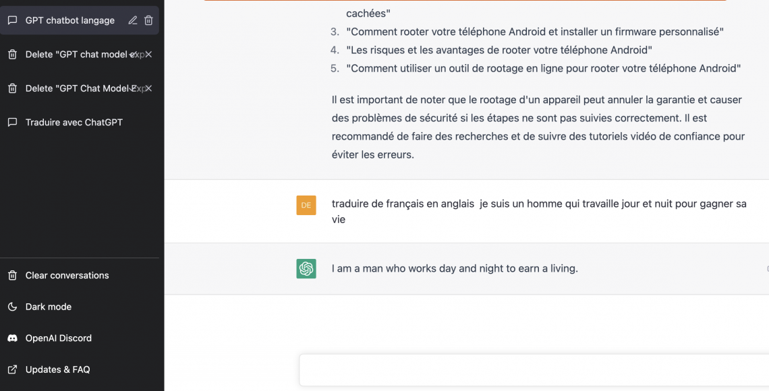
Task: Click the pencil edit icon for GPT chatbot langage
Action: [132, 21]
